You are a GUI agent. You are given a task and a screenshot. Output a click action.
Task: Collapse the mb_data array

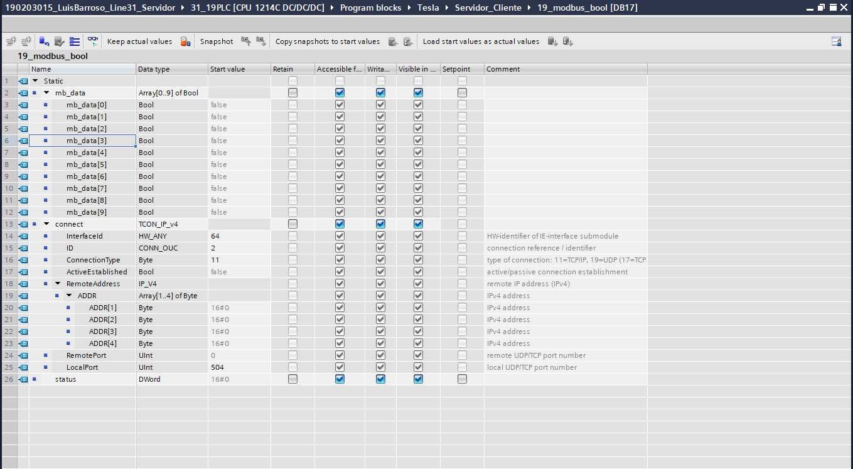(x=46, y=93)
